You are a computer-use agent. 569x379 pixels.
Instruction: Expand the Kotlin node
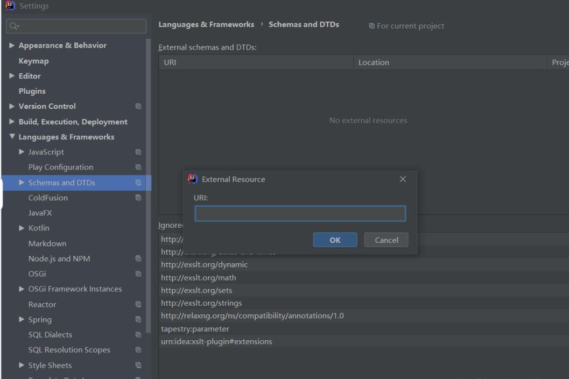[x=22, y=228]
